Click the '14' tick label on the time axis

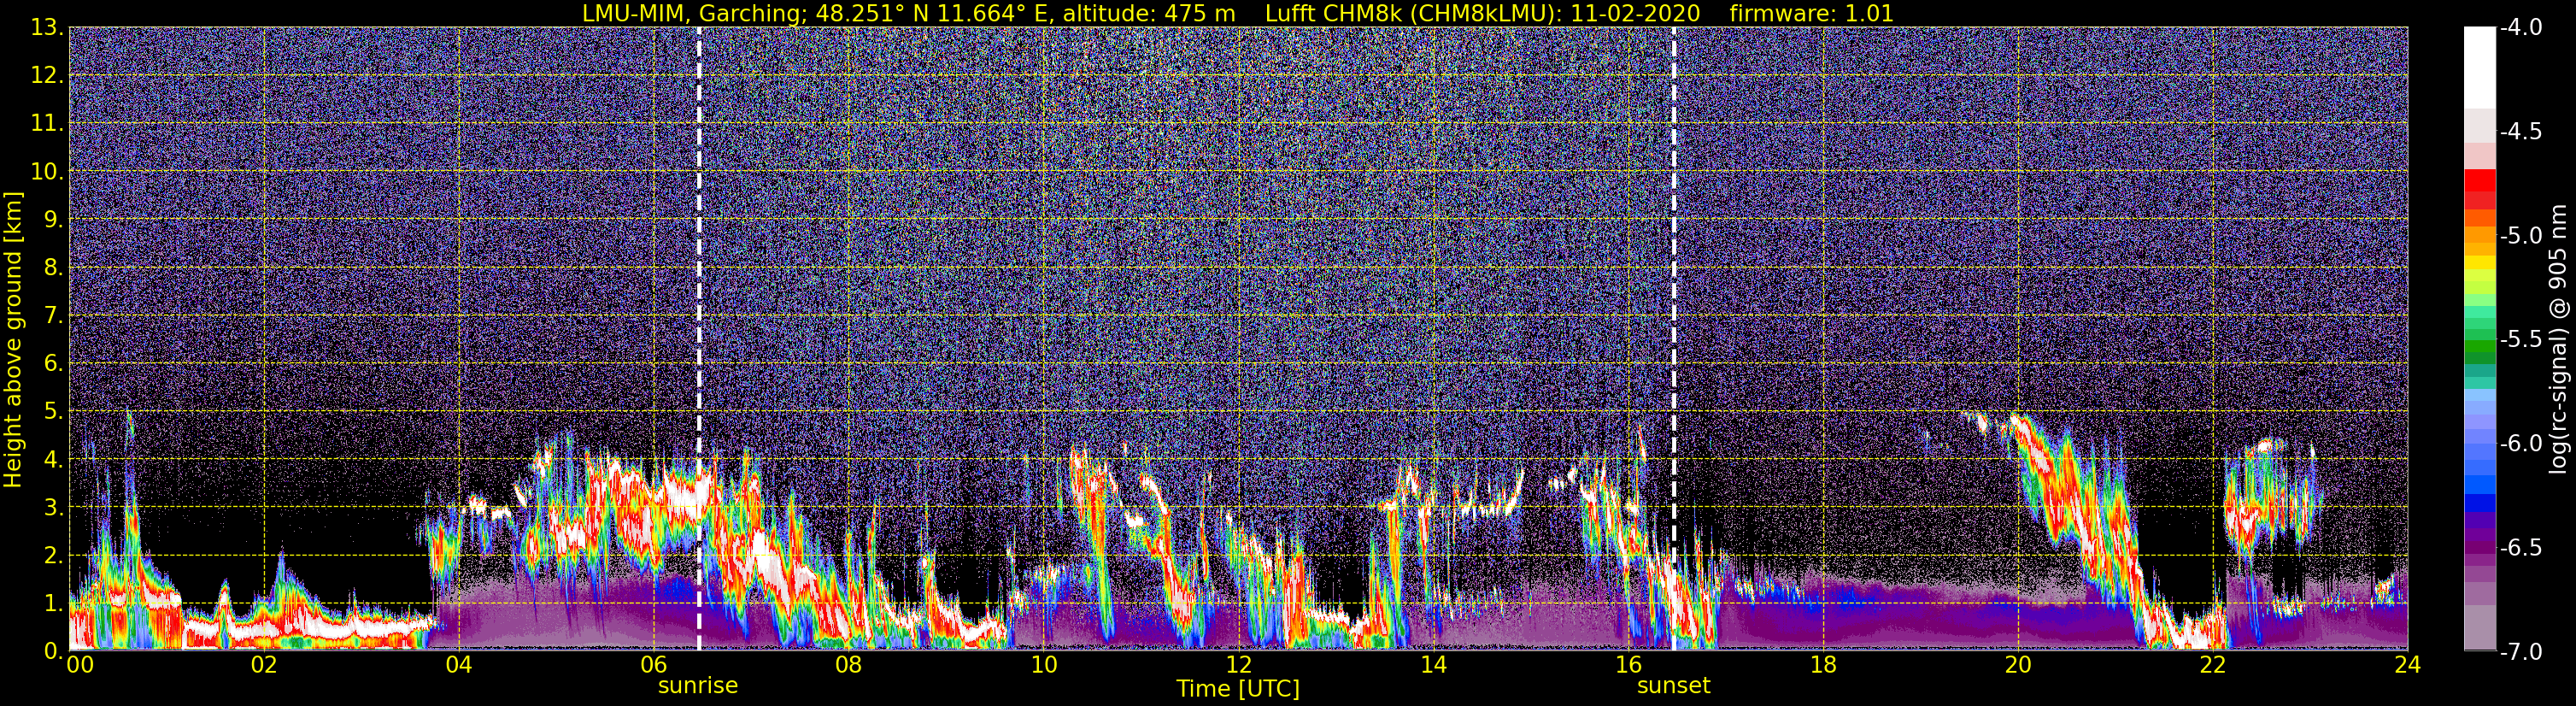pyautogui.click(x=1433, y=665)
